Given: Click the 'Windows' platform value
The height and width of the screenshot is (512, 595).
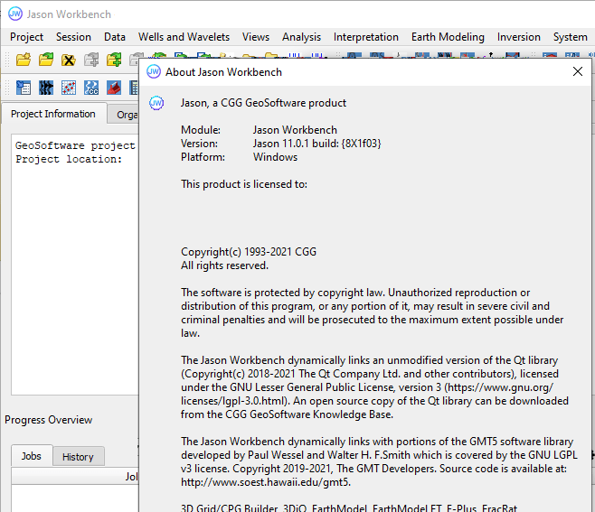Looking at the screenshot, I should pos(276,157).
